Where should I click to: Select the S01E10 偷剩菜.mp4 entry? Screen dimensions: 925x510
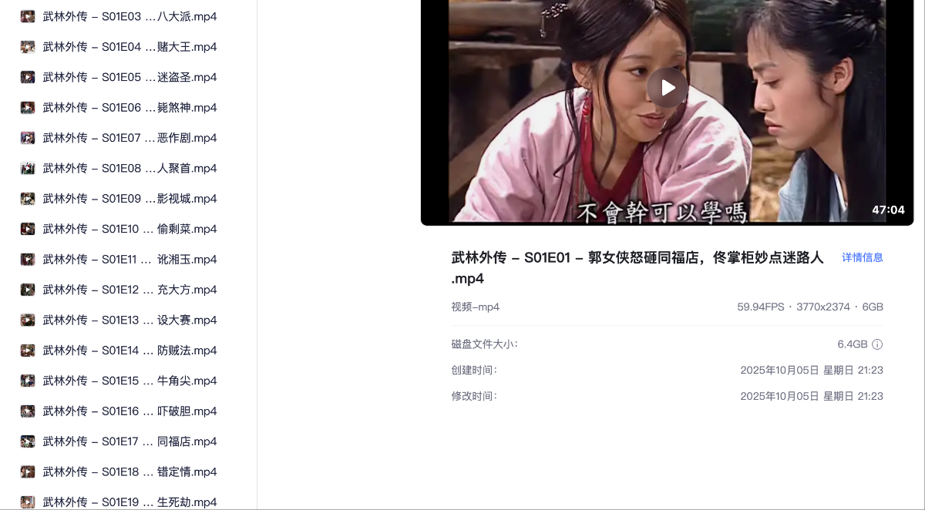pyautogui.click(x=129, y=229)
